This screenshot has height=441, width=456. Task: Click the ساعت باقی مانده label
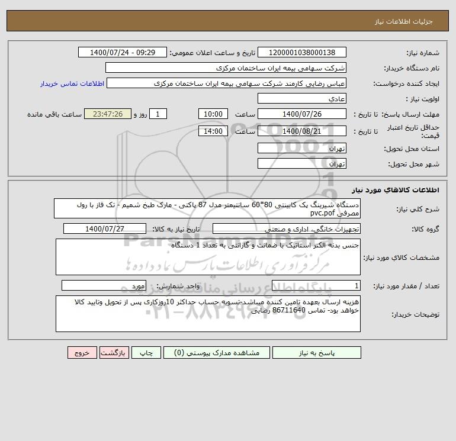tap(54, 114)
